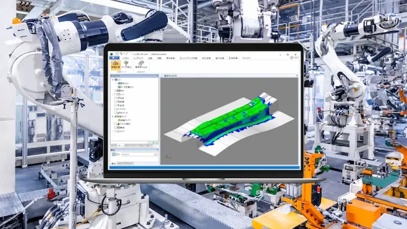Switch to the システム ribbon tab

125,58
